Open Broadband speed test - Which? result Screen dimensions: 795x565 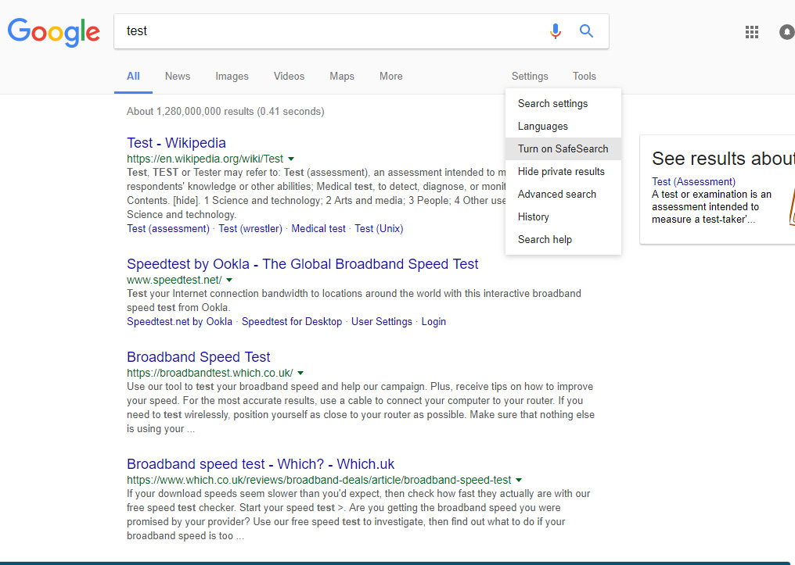[x=261, y=464]
